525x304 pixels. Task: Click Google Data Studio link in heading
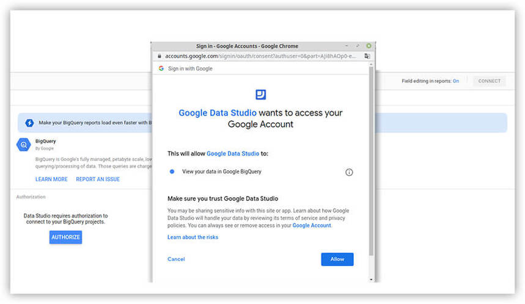[217, 113]
